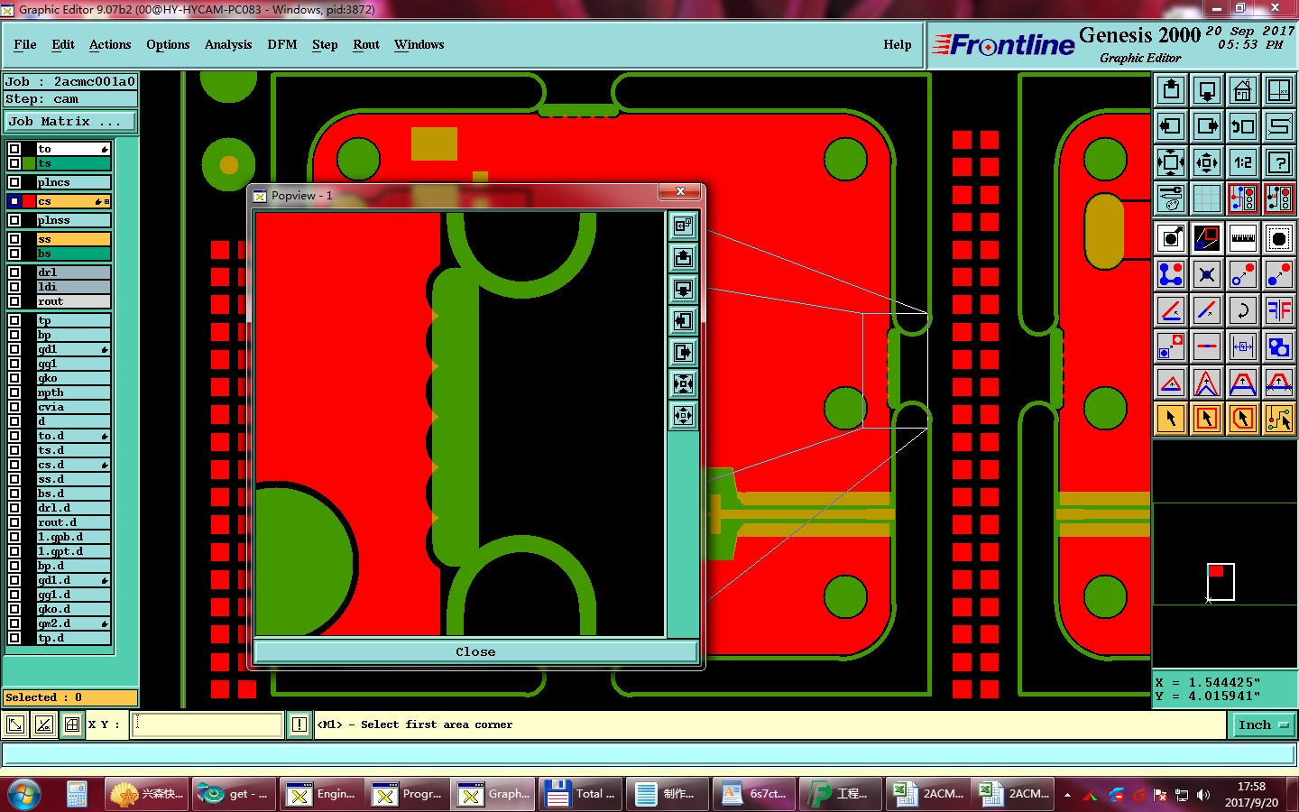The image size is (1299, 812).
Task: Enable the 'drl' layer checkbox
Action: coord(14,272)
